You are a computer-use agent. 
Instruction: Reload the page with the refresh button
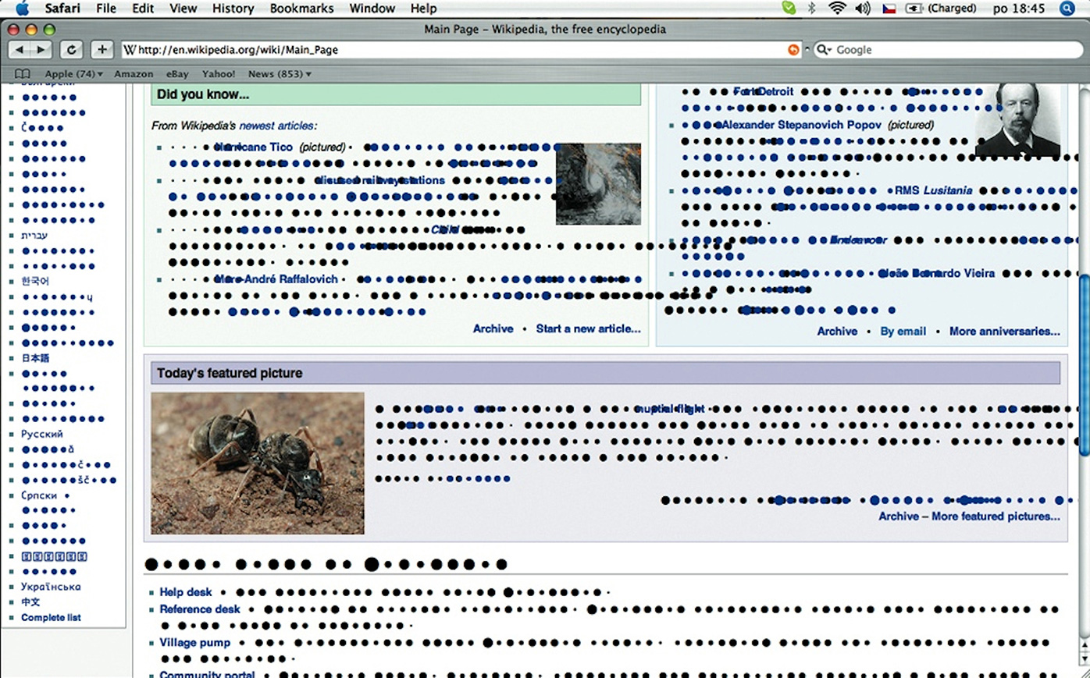pos(71,50)
